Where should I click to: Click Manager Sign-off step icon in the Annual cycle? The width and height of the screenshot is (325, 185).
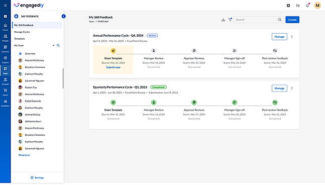tap(235, 51)
